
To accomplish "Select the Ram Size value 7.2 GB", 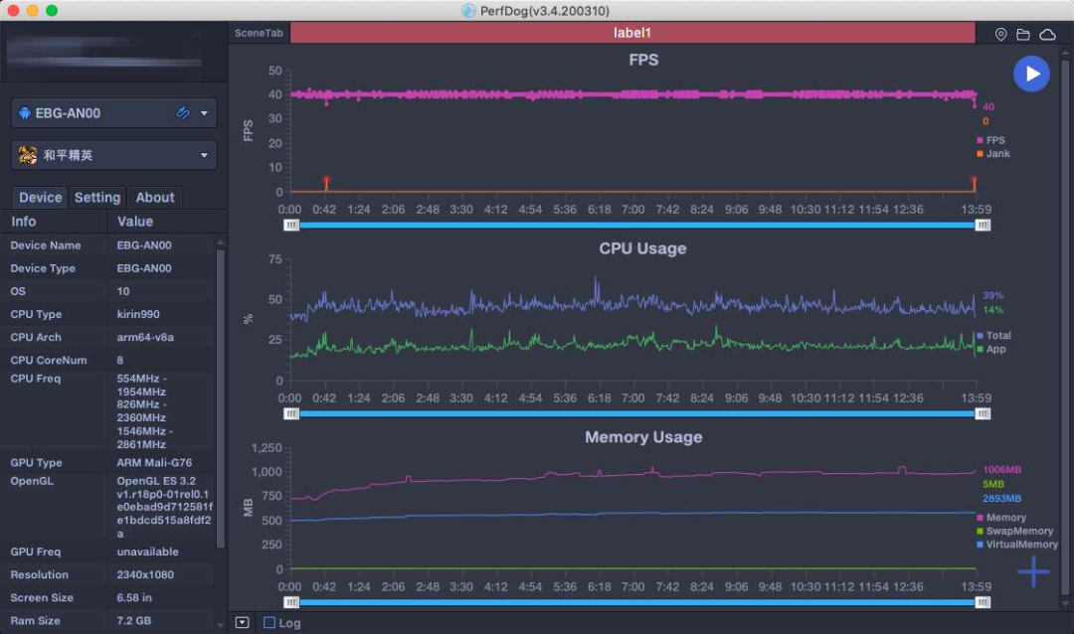I will 133,620.
